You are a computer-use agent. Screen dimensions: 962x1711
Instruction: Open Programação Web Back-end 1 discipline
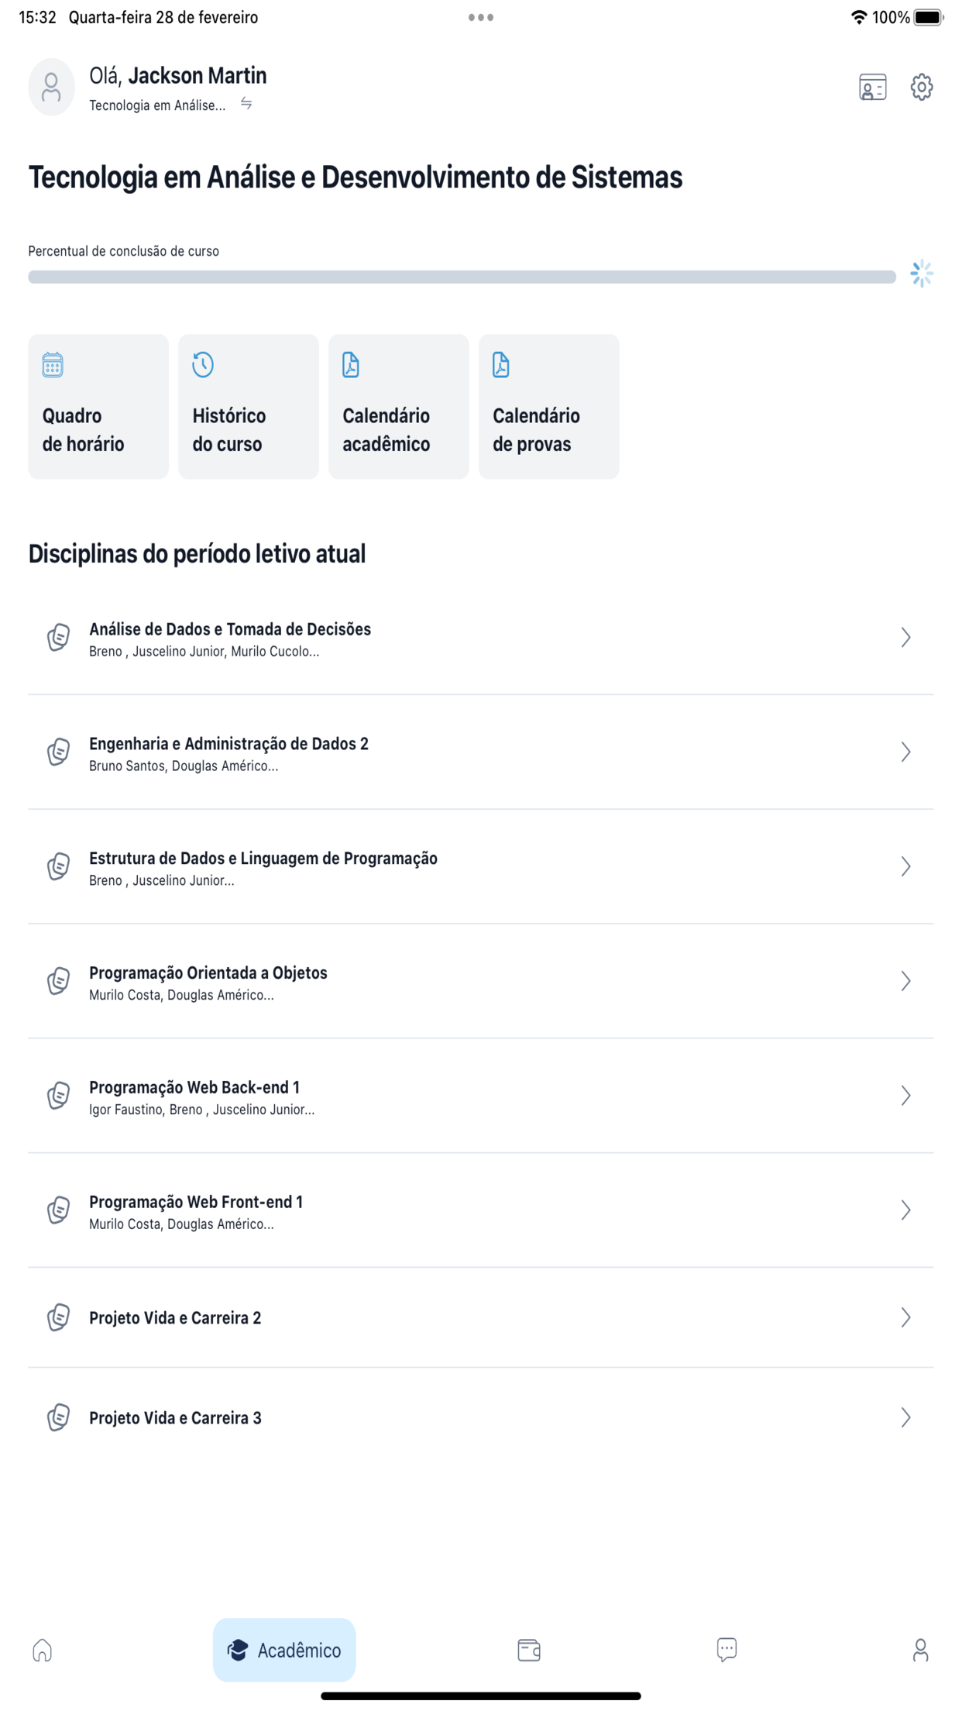[481, 1096]
